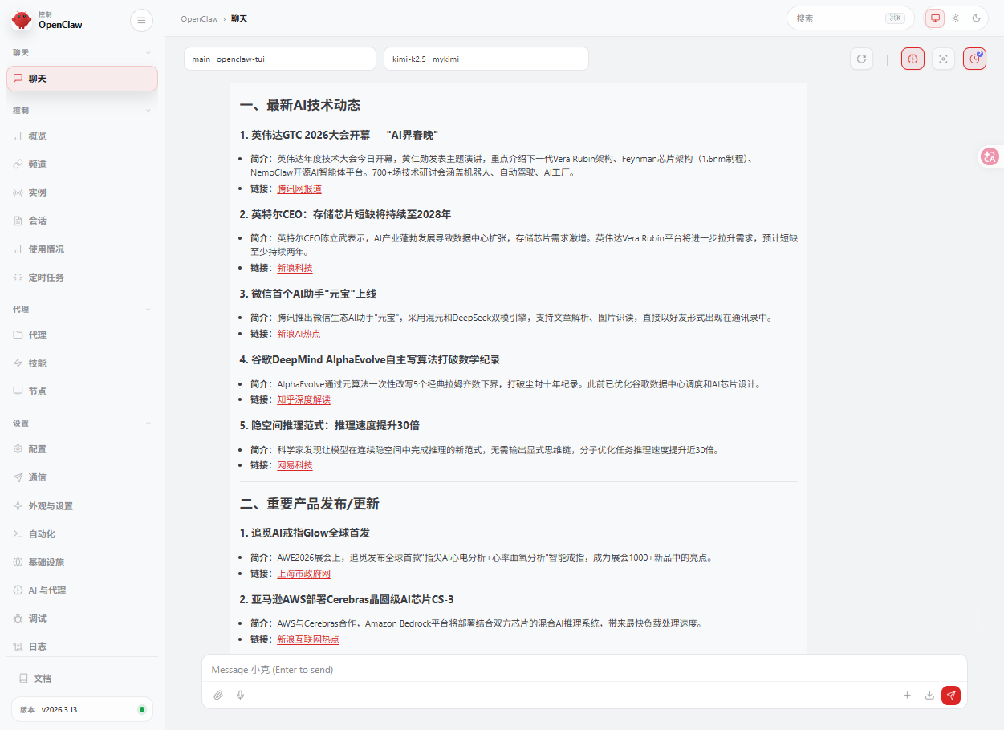The image size is (1004, 730).
Task: Click the 外观与设置 sparkle icon
Action: (18, 506)
